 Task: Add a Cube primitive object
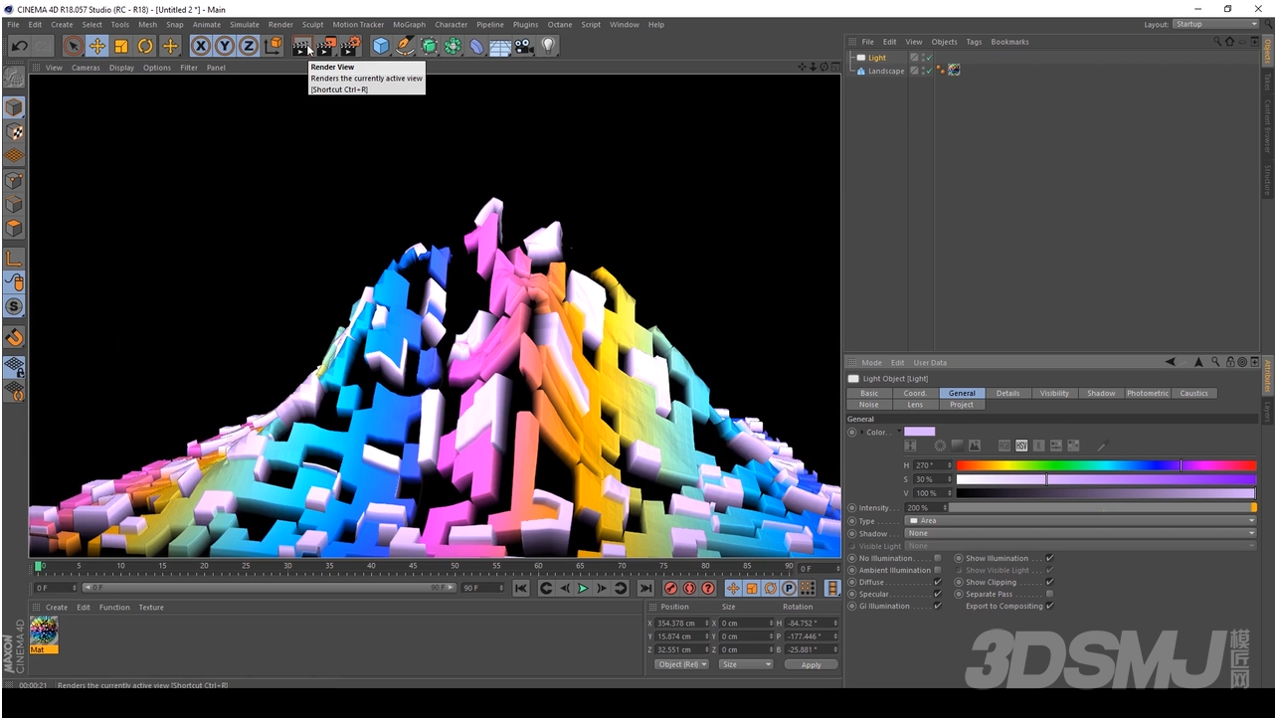[x=381, y=46]
